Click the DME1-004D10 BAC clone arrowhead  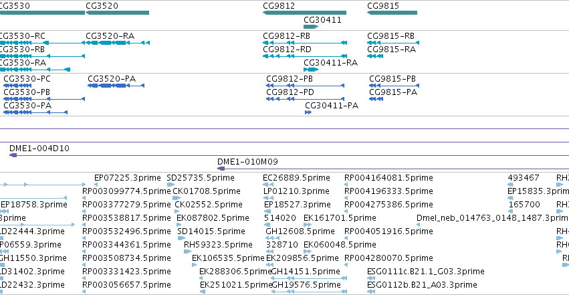(13, 155)
